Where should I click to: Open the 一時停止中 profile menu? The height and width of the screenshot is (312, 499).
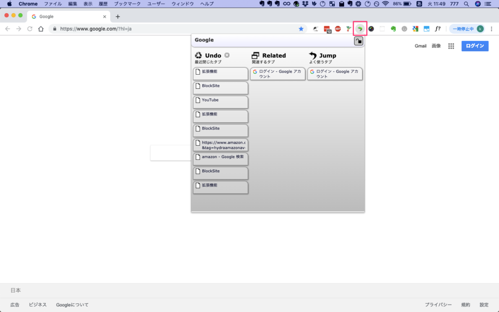click(467, 29)
